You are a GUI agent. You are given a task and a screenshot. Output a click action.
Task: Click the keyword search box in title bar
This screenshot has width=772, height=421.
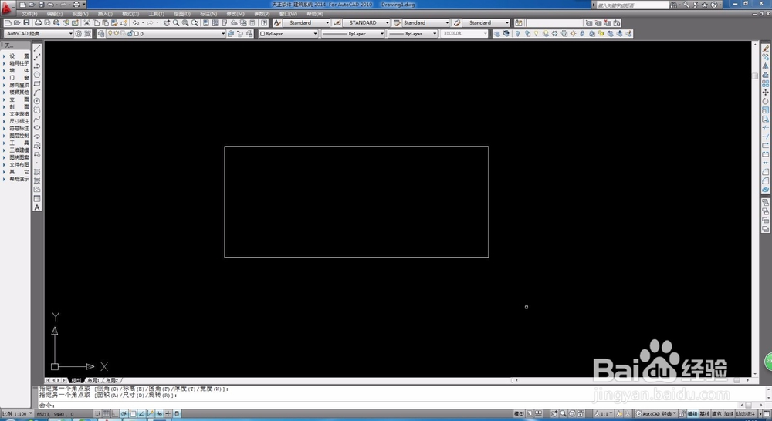(632, 5)
